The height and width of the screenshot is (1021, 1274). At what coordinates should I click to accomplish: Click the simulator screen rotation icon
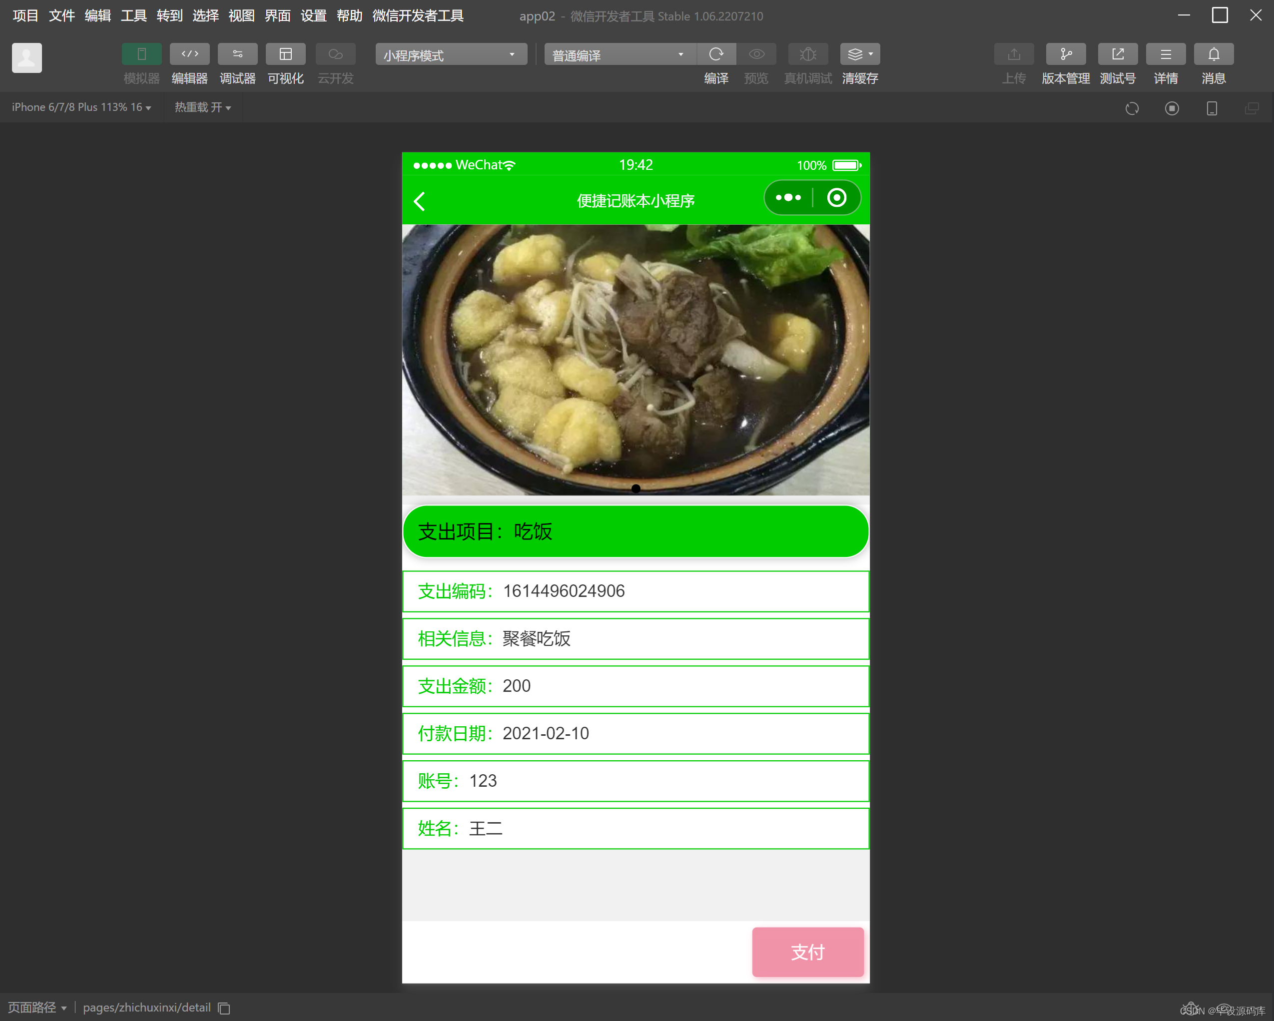(1132, 108)
